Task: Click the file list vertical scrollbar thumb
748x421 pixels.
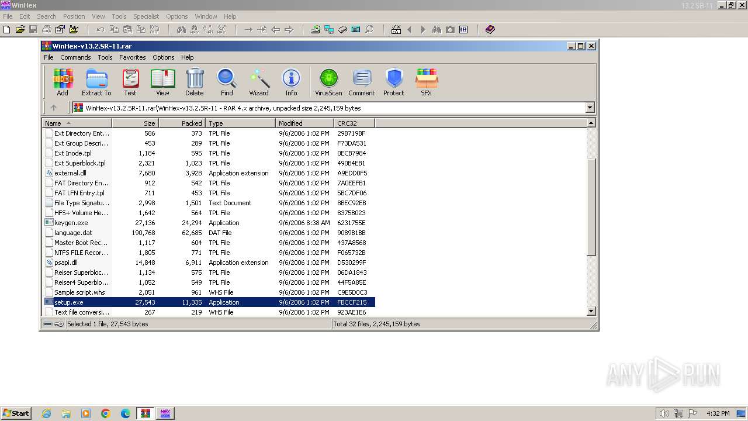Action: (591, 206)
